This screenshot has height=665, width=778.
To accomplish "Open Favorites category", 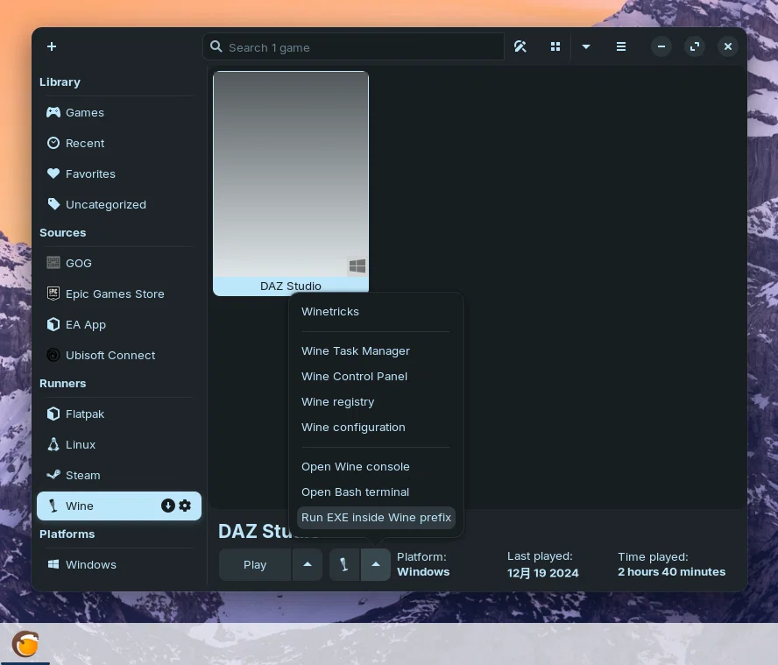I will click(x=119, y=174).
